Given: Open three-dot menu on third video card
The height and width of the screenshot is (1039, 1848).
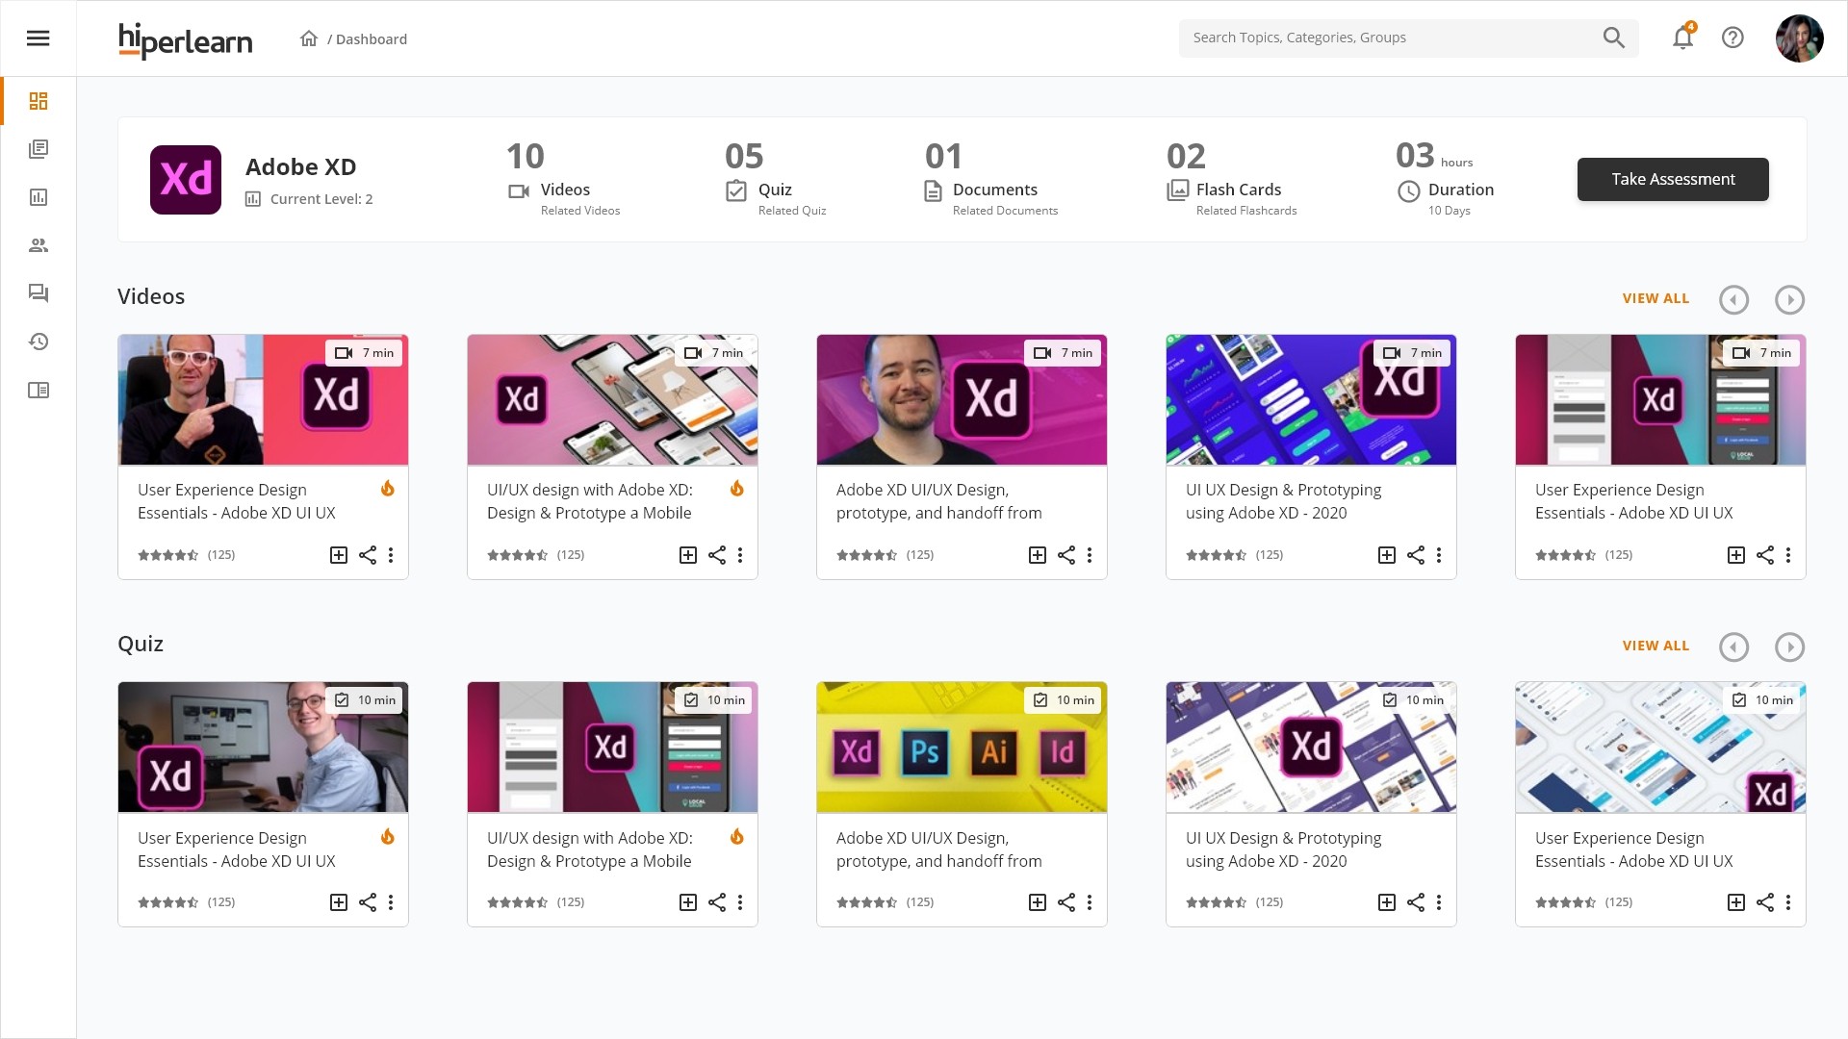Looking at the screenshot, I should pyautogui.click(x=1089, y=555).
